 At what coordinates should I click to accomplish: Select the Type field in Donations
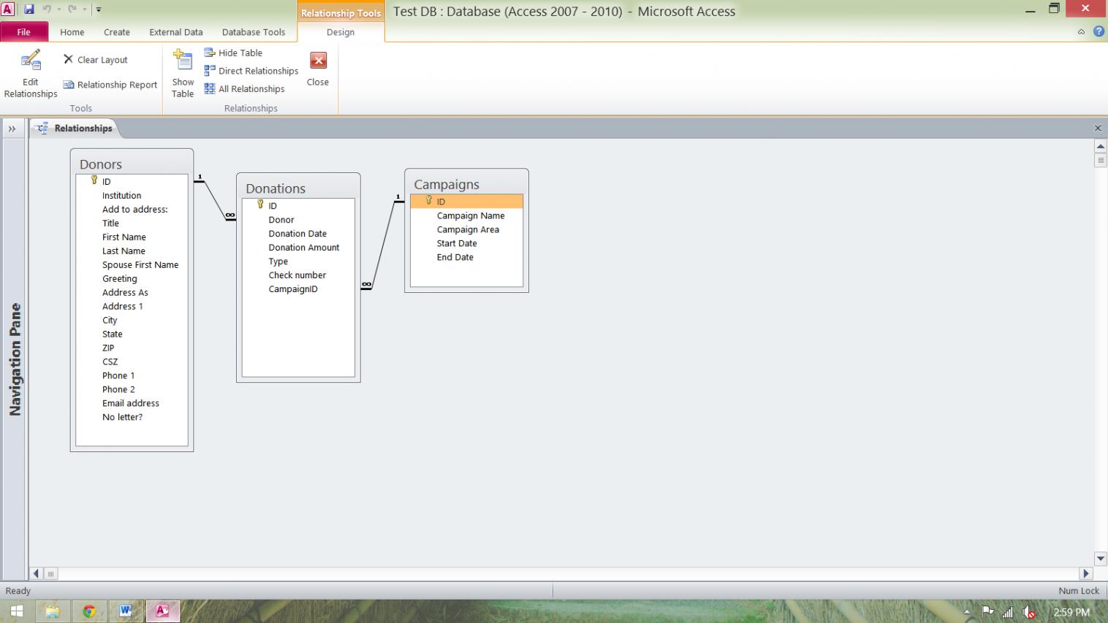[x=298, y=261]
